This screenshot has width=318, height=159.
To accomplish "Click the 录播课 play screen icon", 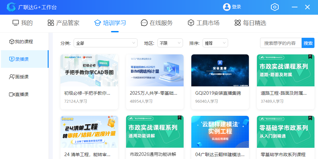I will click(x=12, y=59).
